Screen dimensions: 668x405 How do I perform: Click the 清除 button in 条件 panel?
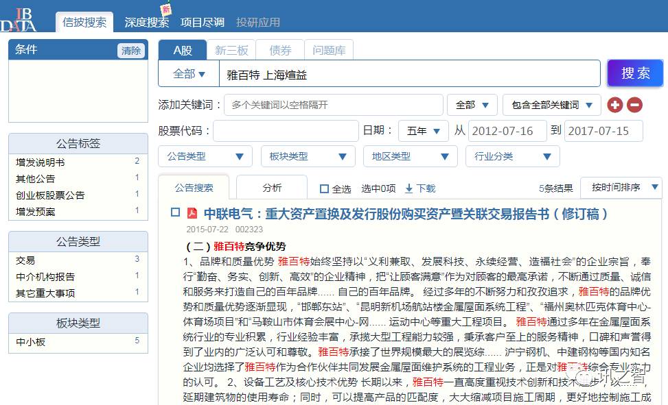pos(131,51)
